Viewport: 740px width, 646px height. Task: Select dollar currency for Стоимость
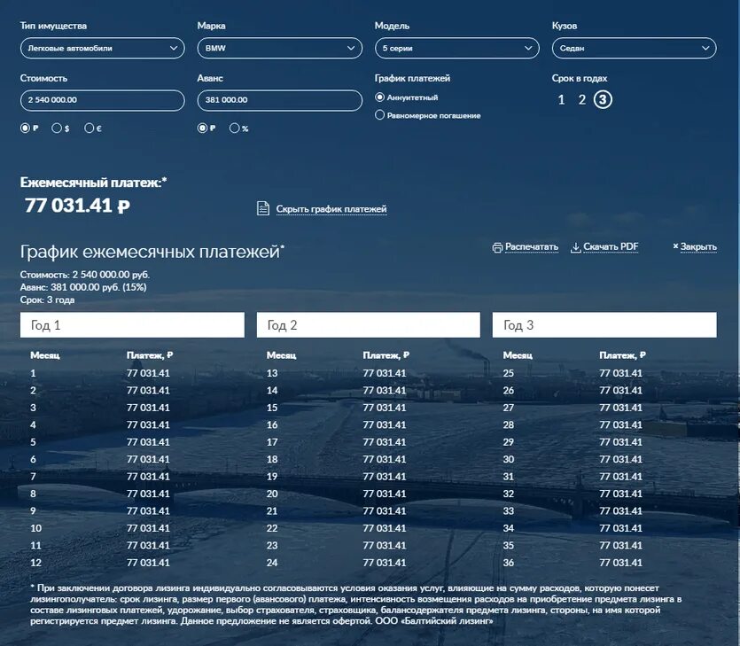(x=57, y=128)
